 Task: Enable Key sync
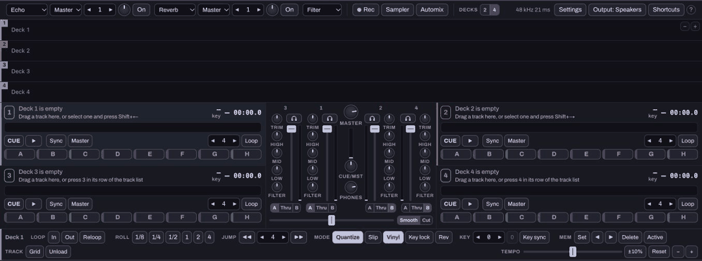pyautogui.click(x=534, y=237)
